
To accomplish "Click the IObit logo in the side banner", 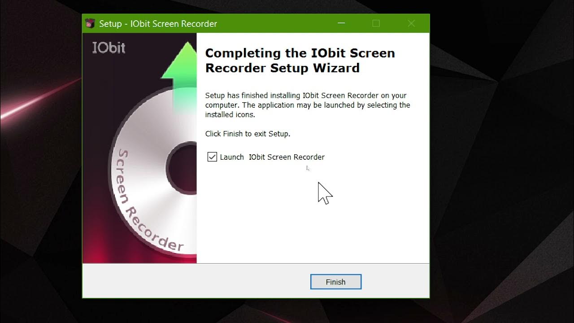I will pyautogui.click(x=109, y=48).
